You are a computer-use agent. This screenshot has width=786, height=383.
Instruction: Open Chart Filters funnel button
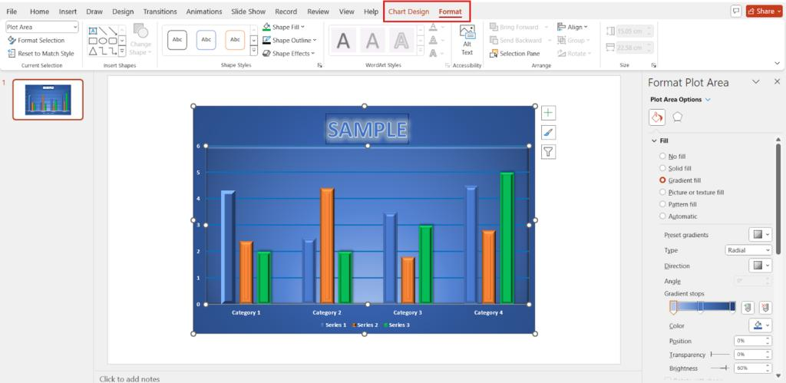(548, 152)
